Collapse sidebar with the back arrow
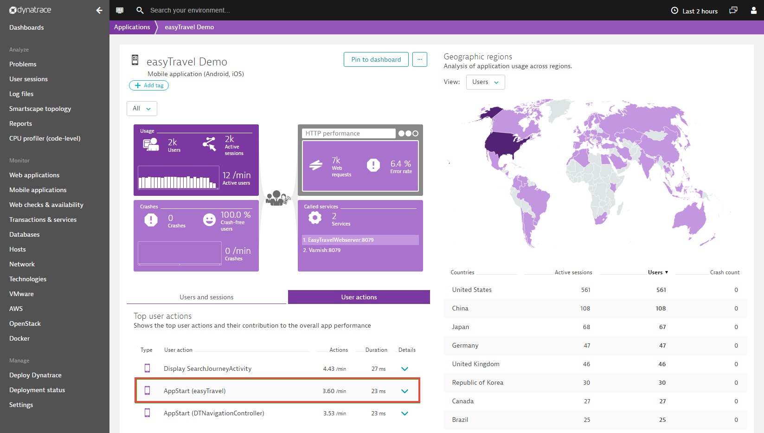 [x=99, y=10]
